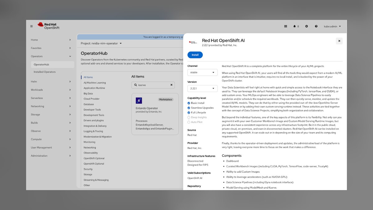Click the search magnifier icon
The width and height of the screenshot is (373, 210).
click(x=136, y=85)
